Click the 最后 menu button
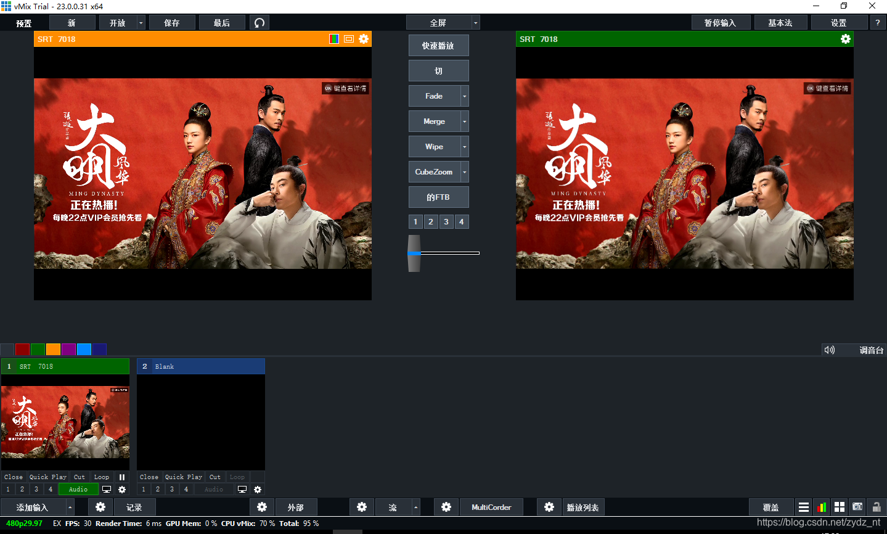 click(222, 23)
